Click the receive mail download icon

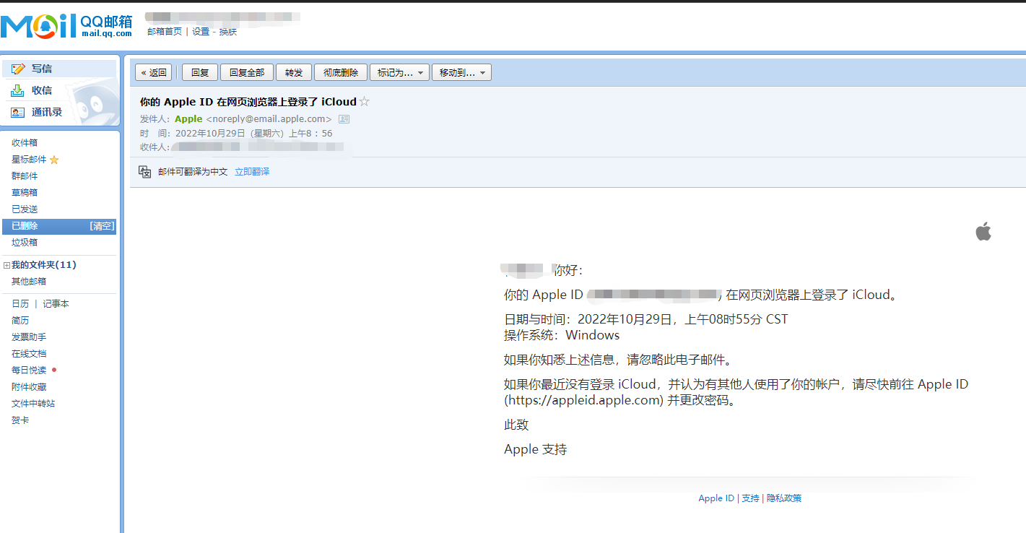[x=18, y=90]
